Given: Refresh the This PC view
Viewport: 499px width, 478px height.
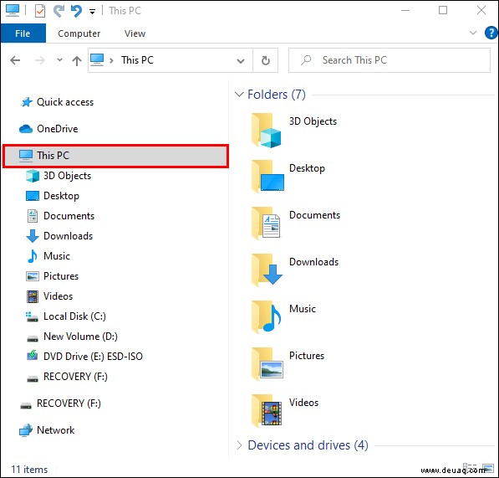Looking at the screenshot, I should [266, 60].
